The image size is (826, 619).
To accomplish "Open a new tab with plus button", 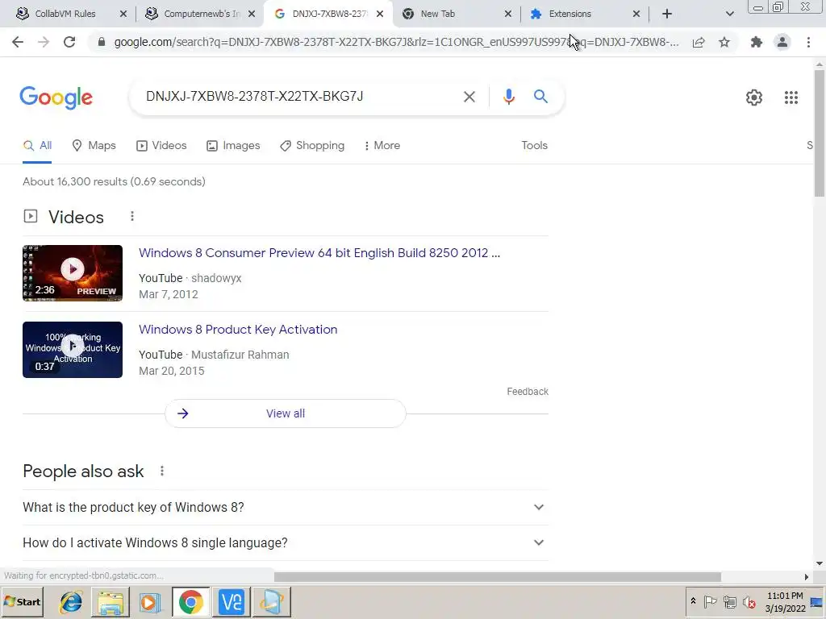I will pos(667,14).
